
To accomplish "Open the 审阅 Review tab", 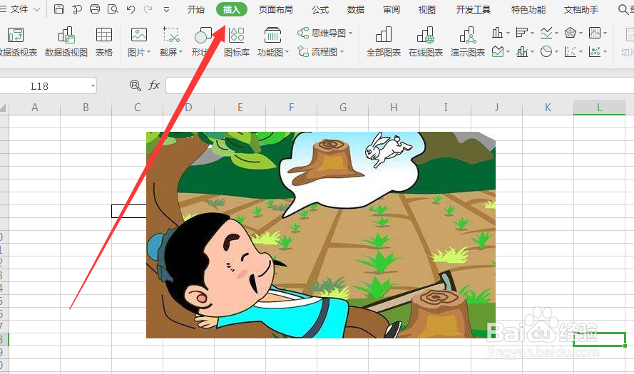I will 392,9.
